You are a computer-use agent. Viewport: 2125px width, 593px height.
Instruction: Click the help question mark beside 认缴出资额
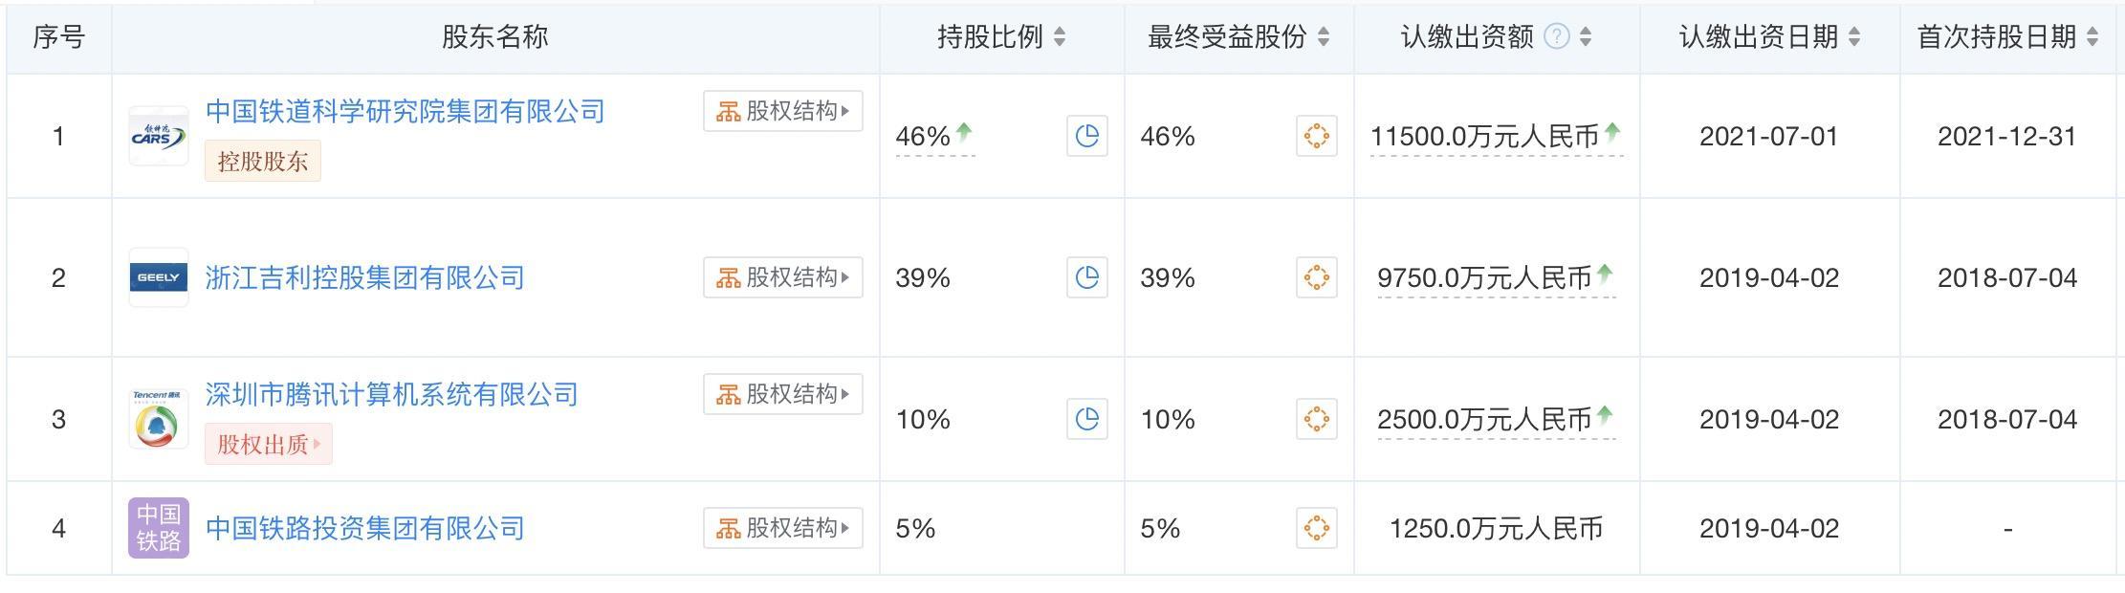tap(1557, 36)
